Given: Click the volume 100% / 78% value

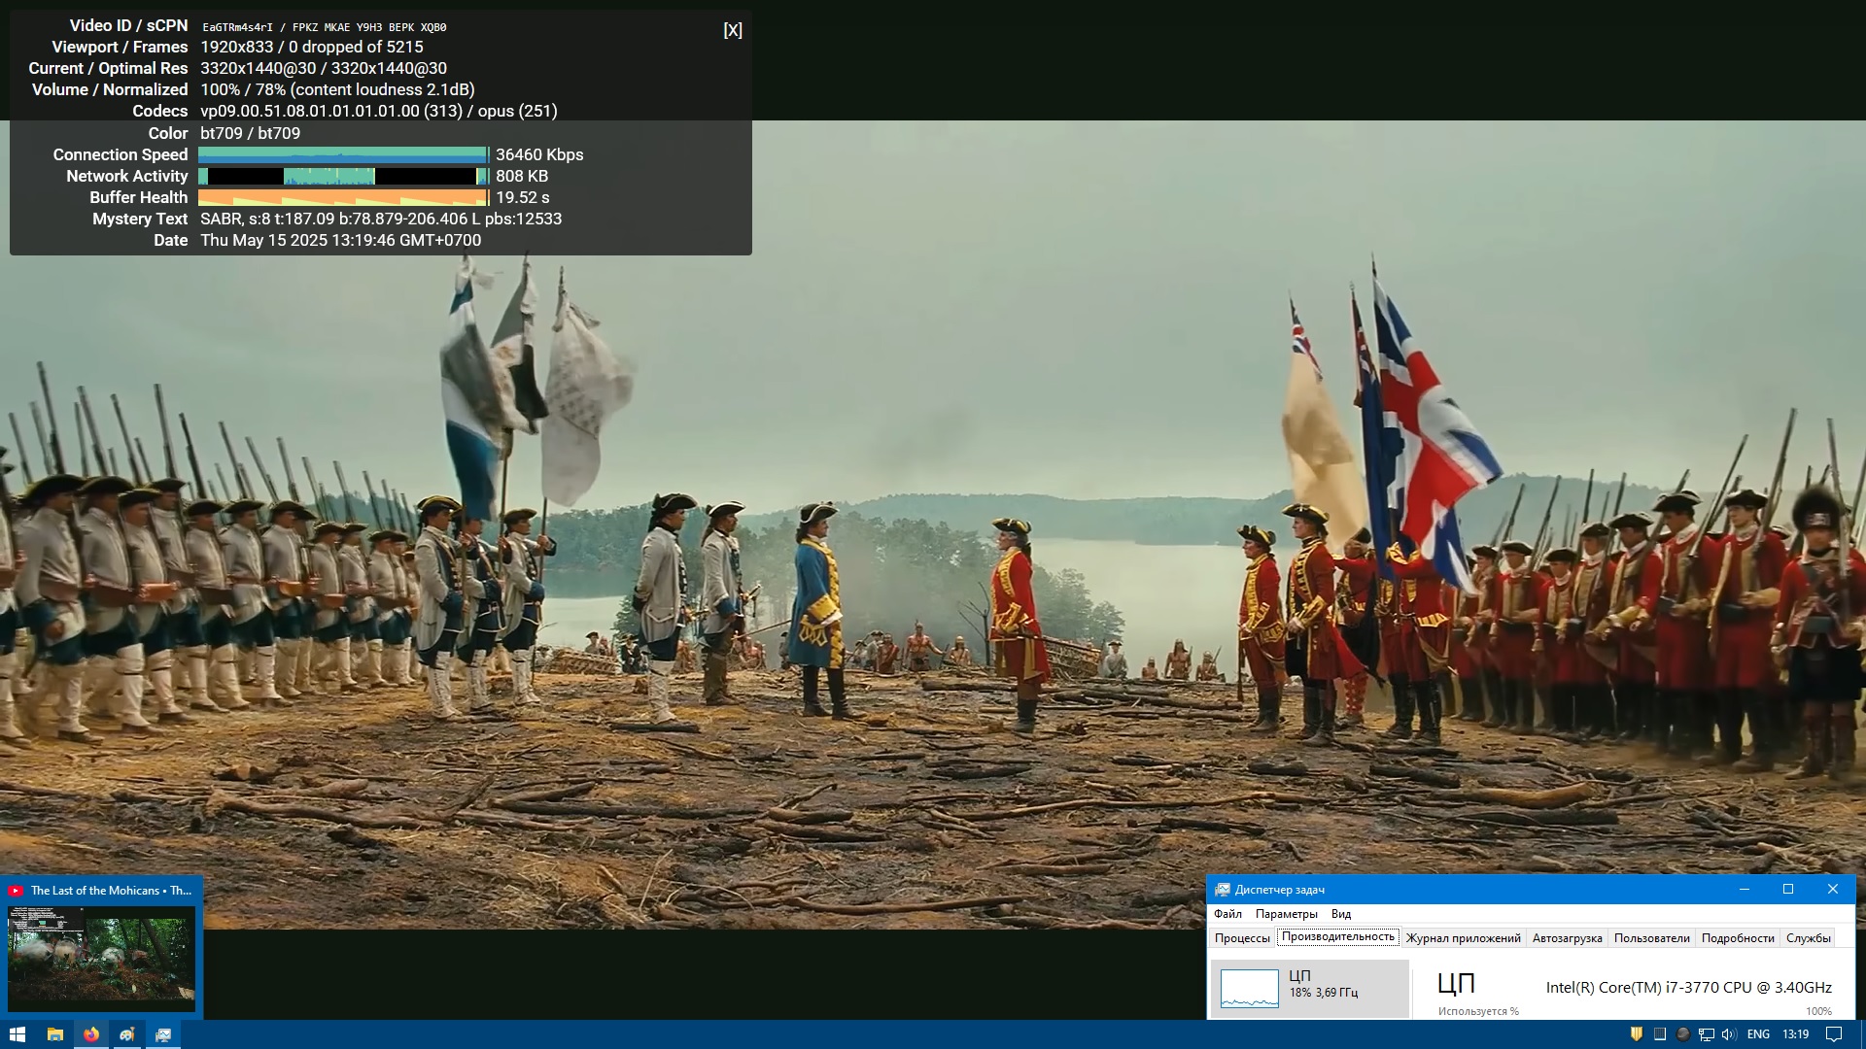Looking at the screenshot, I should (x=337, y=90).
